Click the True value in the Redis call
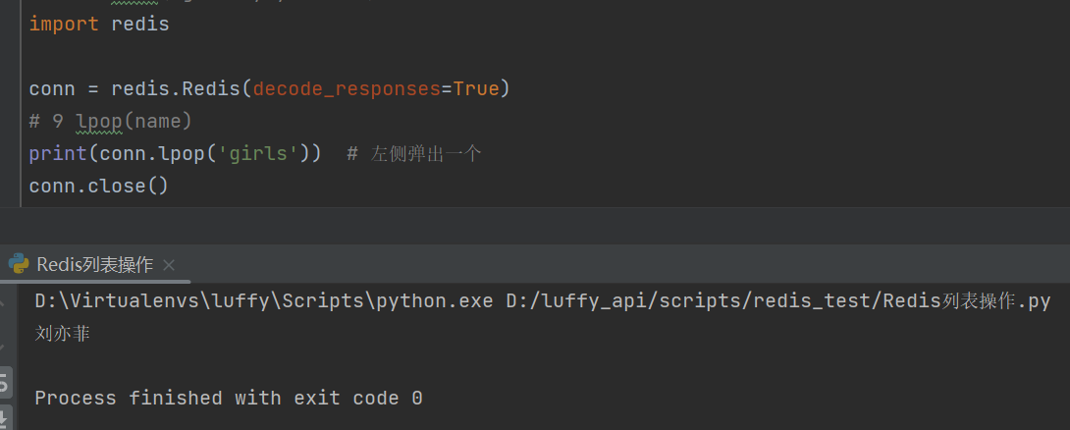Image resolution: width=1070 pixels, height=430 pixels. [476, 89]
